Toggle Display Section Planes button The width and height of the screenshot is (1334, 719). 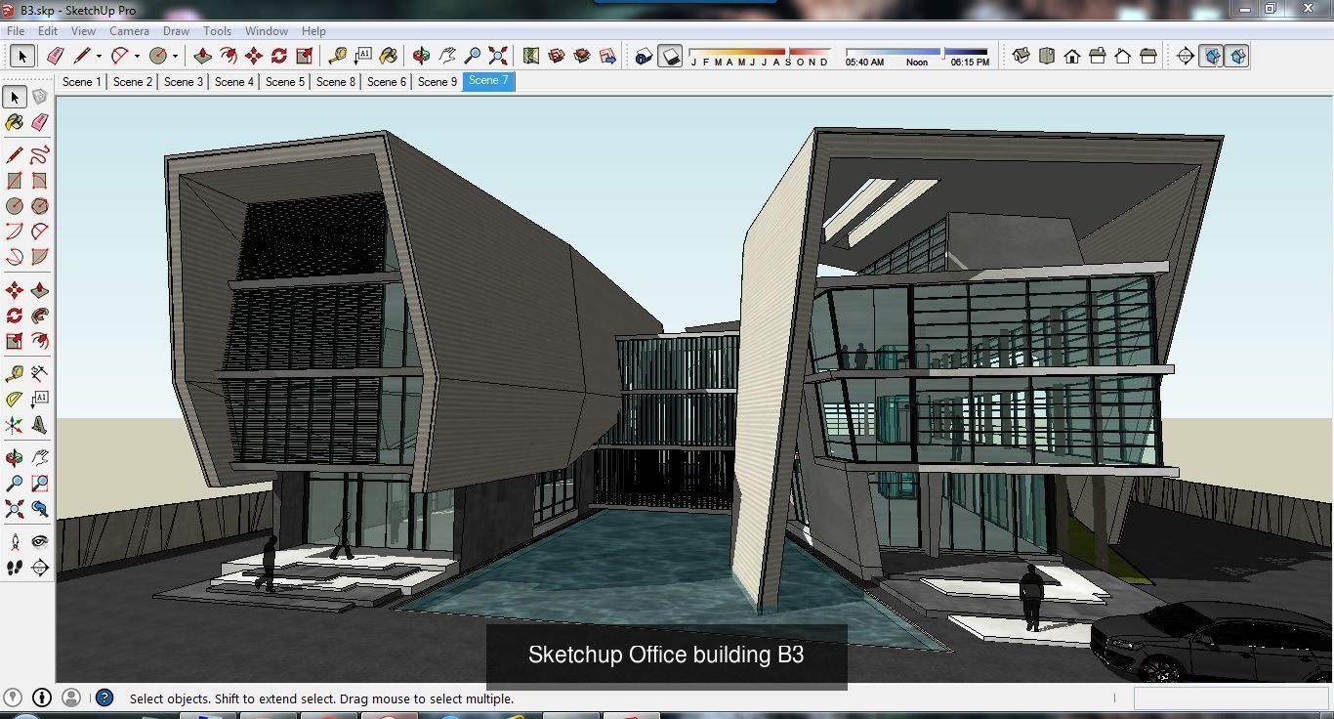click(x=1211, y=56)
